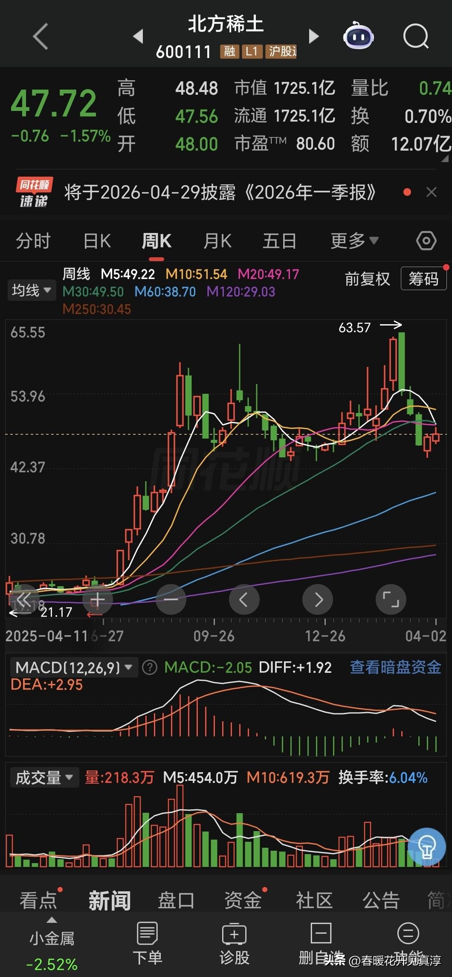Tap the 同花顺速递 logo
This screenshot has width=452, height=977.
34,192
